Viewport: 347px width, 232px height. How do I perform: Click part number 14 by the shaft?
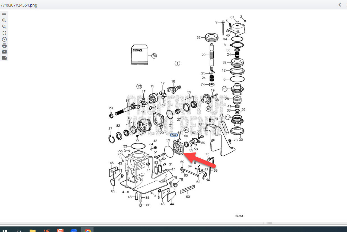(x=127, y=101)
